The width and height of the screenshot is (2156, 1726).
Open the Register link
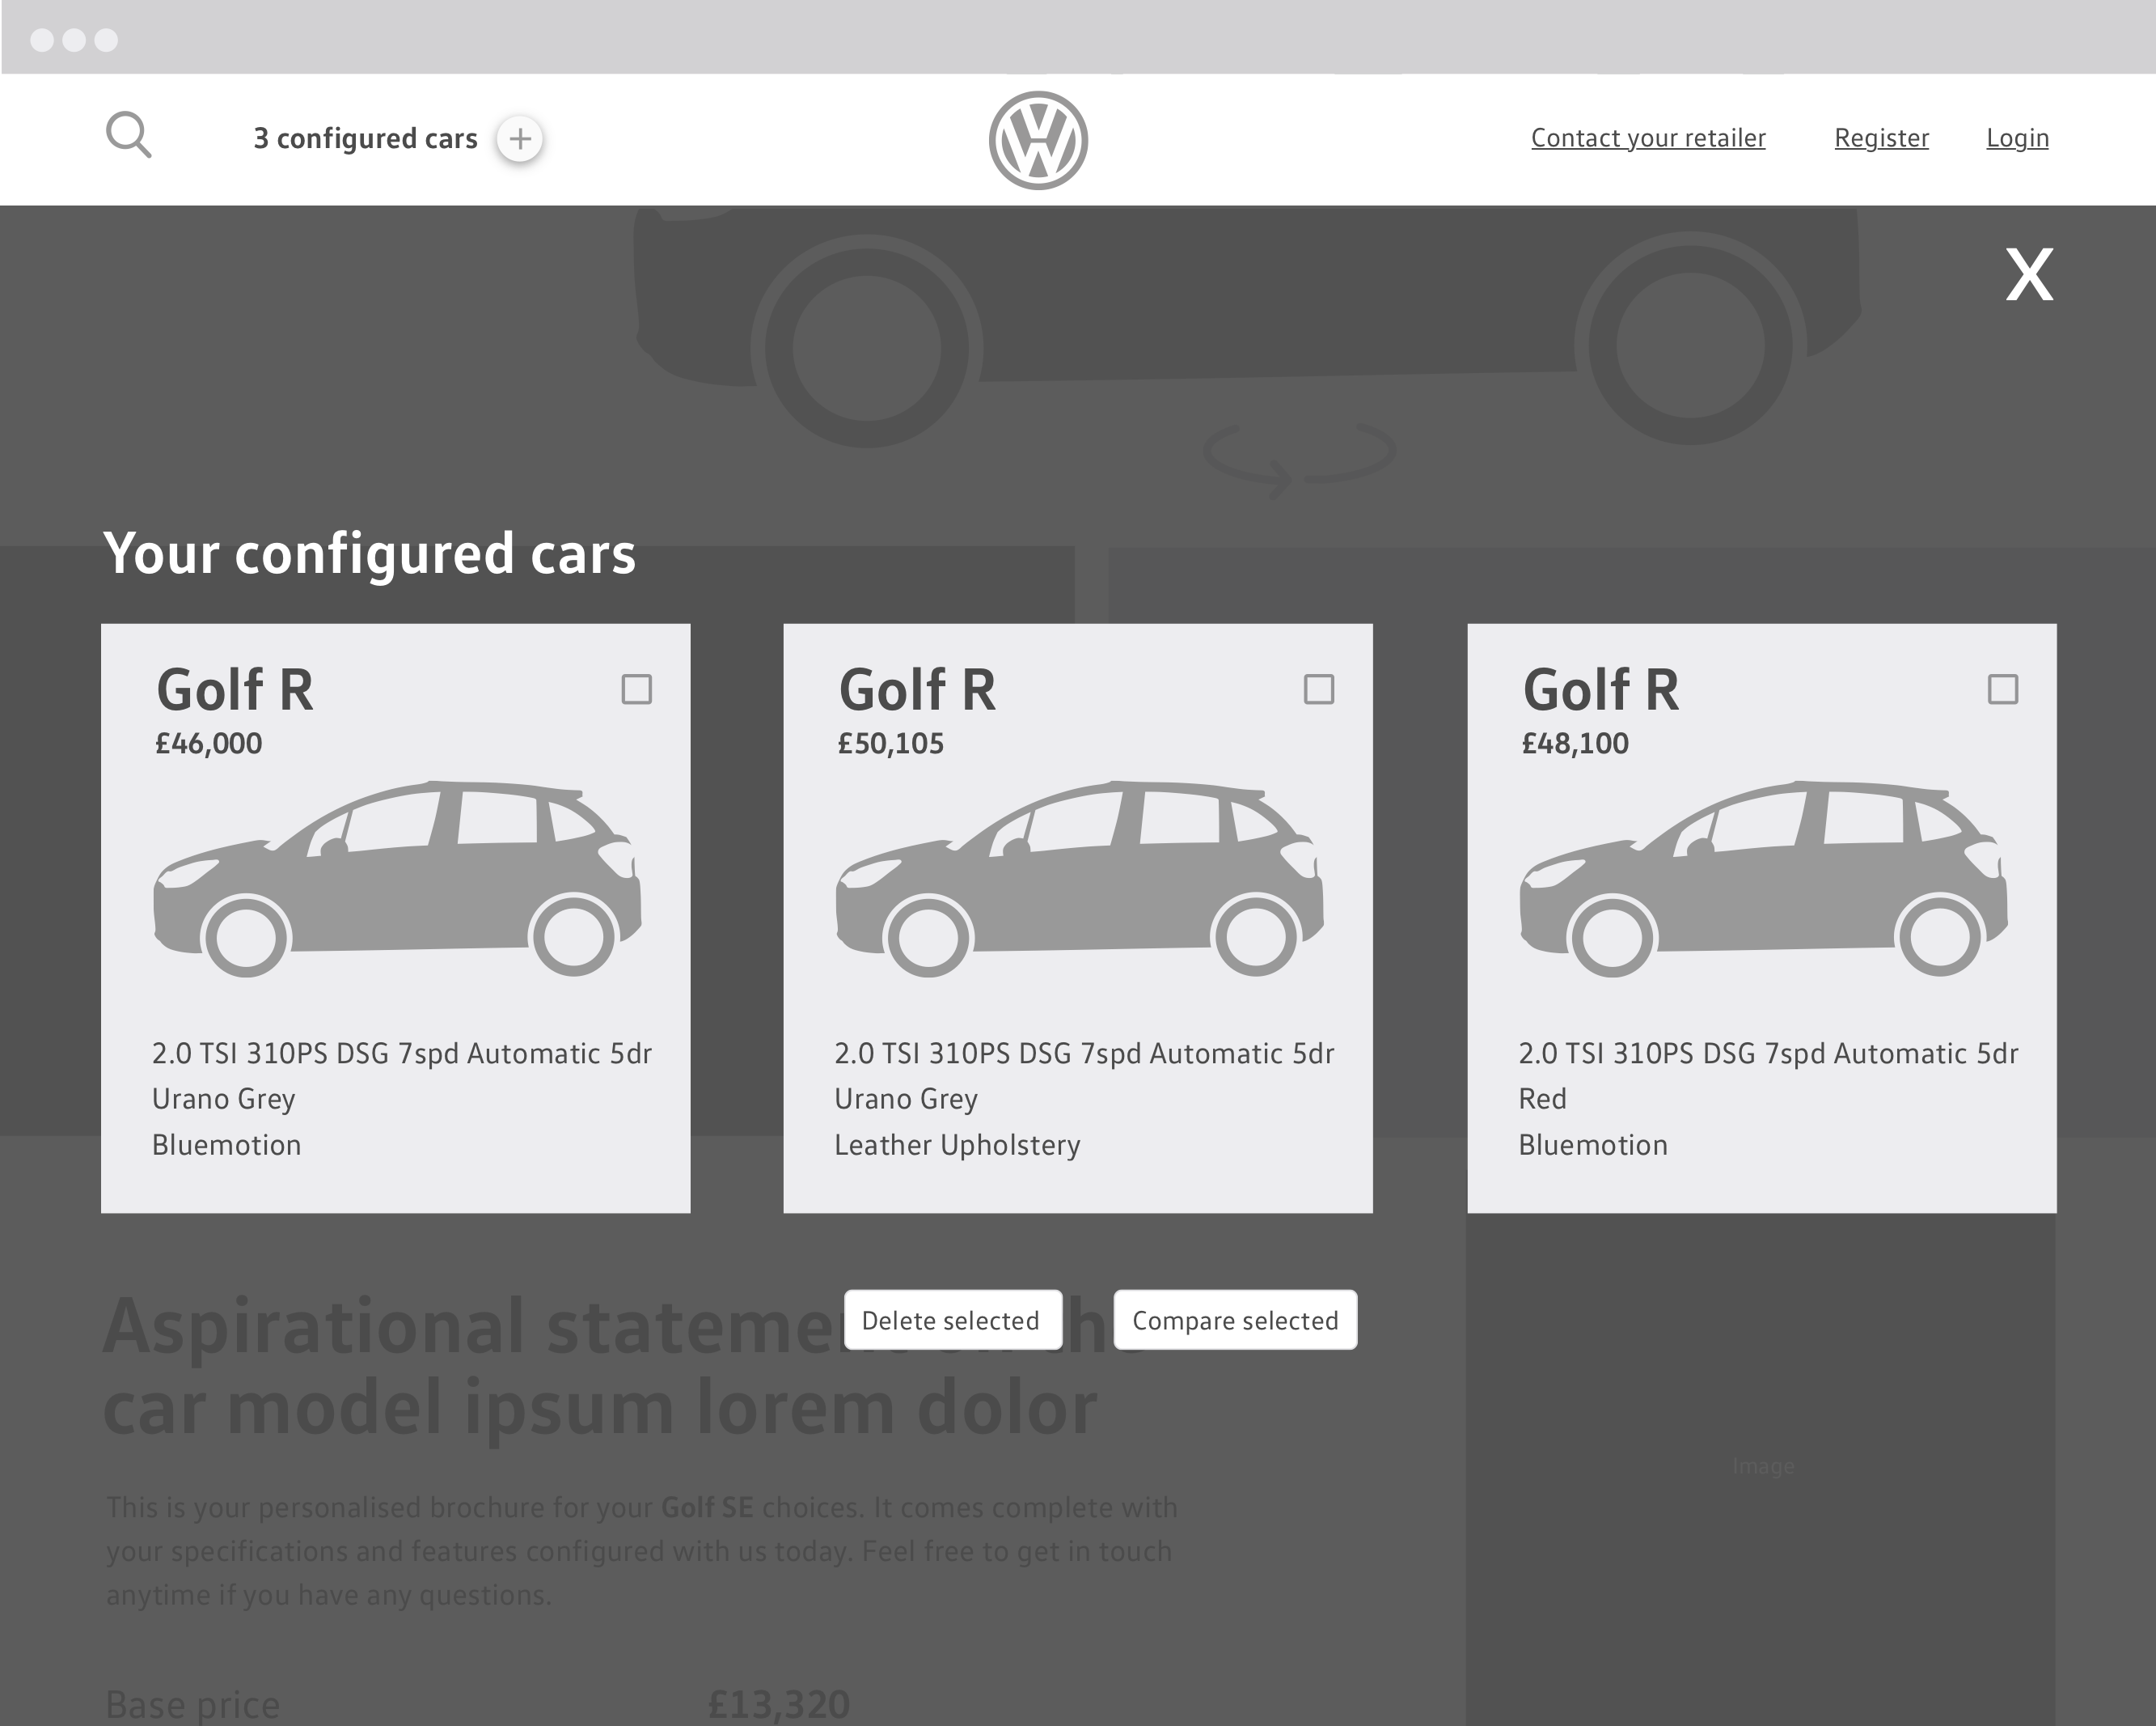coord(1881,138)
